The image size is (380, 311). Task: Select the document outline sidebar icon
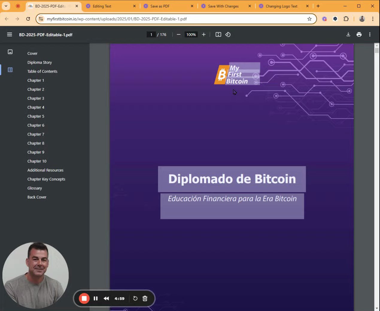10,70
